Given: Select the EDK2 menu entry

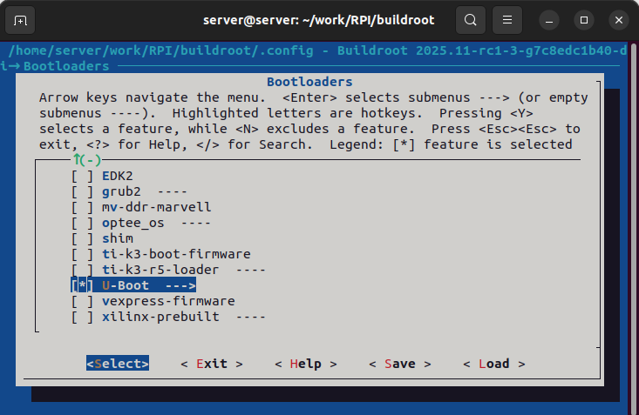Looking at the screenshot, I should click(x=118, y=176).
